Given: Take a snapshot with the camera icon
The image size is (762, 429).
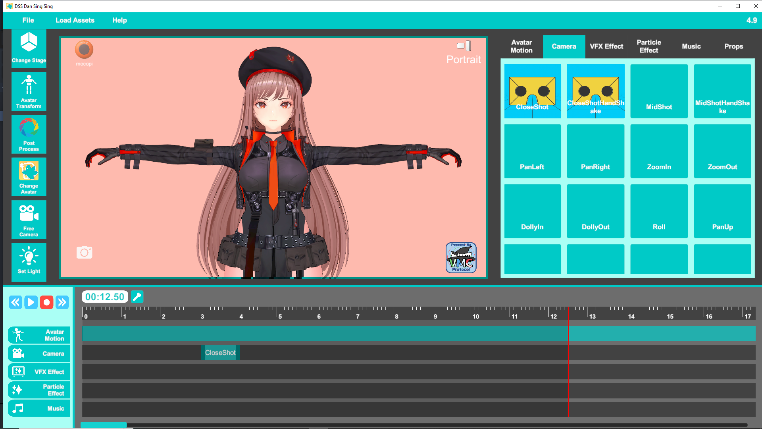Looking at the screenshot, I should click(84, 252).
